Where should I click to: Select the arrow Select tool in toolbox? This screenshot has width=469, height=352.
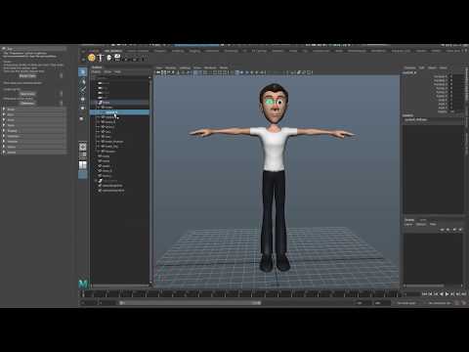click(x=83, y=72)
